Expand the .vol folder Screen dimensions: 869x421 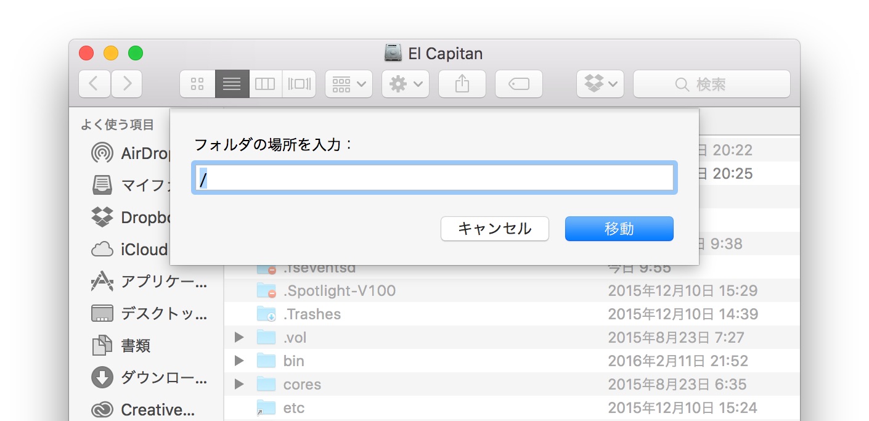pyautogui.click(x=240, y=337)
